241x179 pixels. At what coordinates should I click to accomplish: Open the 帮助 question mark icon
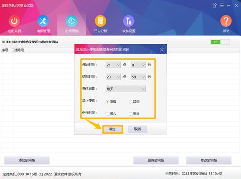pyautogui.click(x=226, y=21)
